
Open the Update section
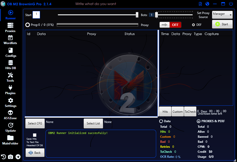[11, 127]
